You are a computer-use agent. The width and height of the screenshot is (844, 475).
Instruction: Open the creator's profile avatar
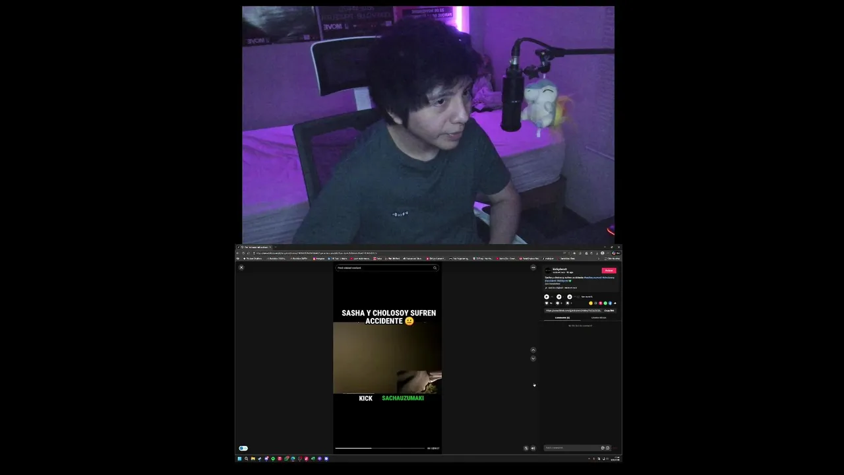pos(548,270)
